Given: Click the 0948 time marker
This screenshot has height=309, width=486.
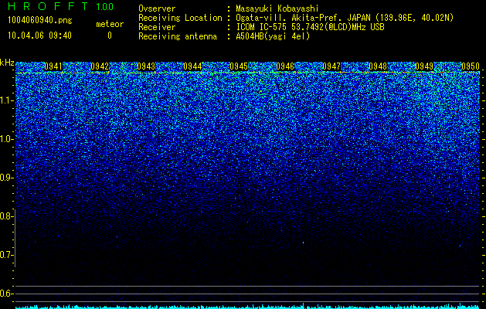Looking at the screenshot, I should 378,66.
